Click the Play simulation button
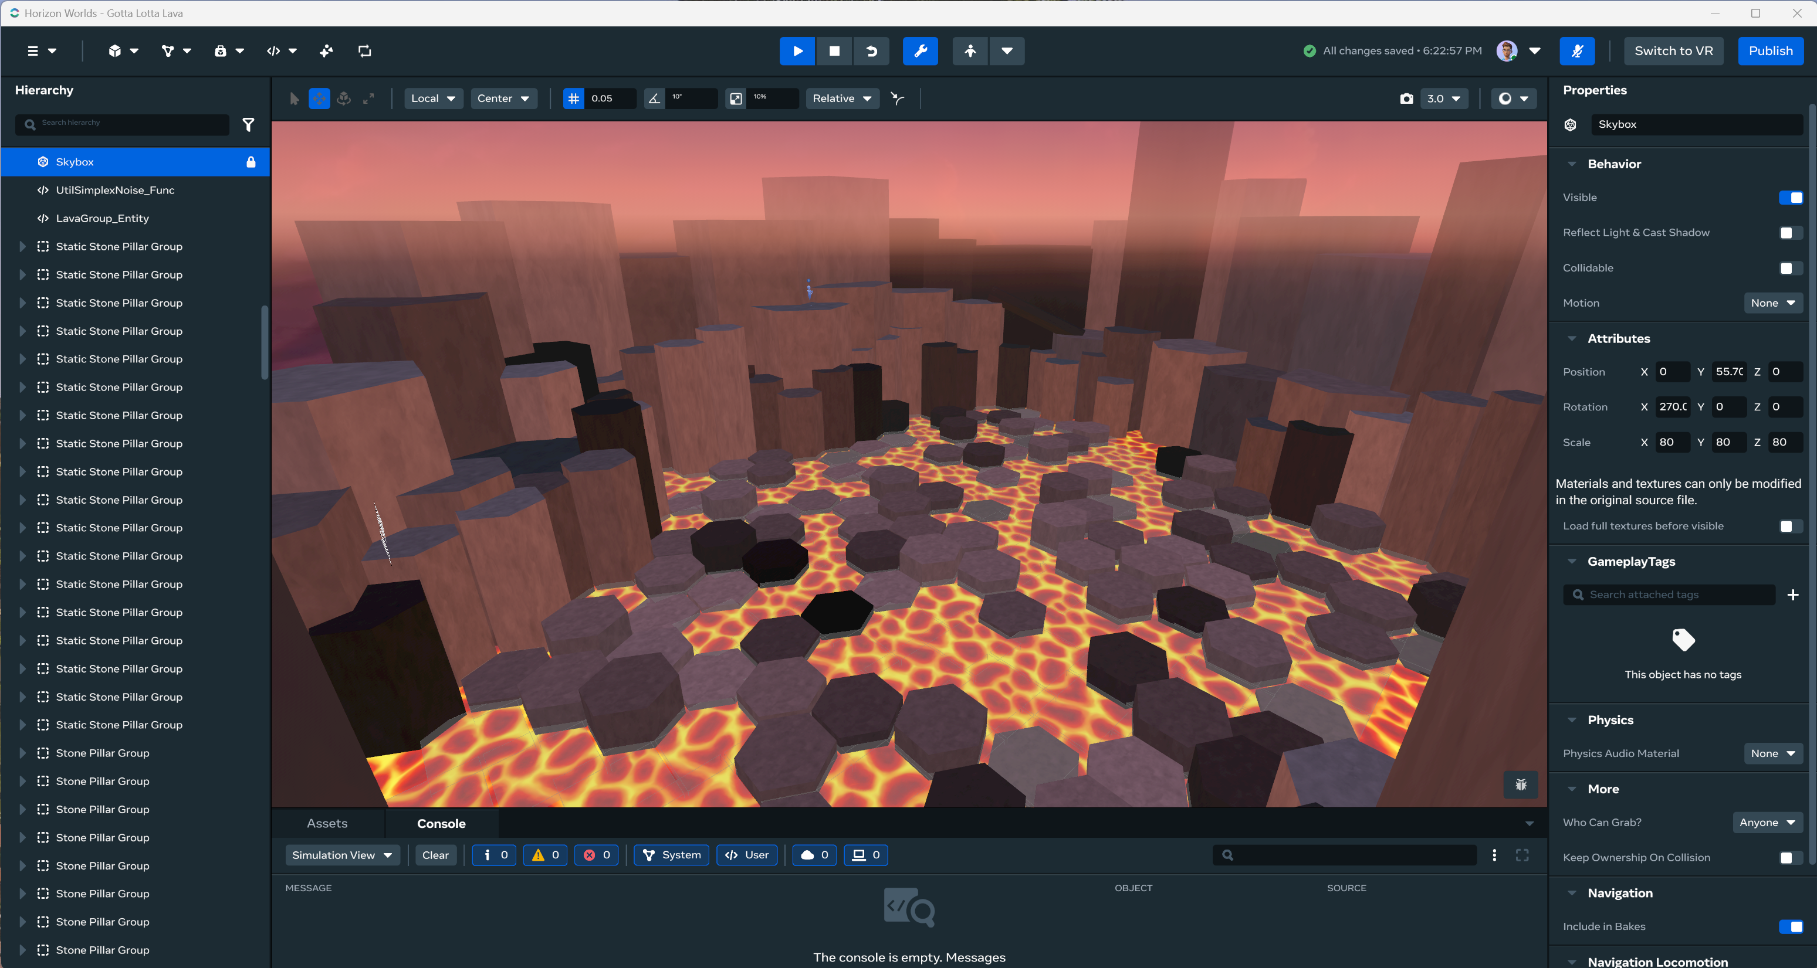 (x=797, y=51)
